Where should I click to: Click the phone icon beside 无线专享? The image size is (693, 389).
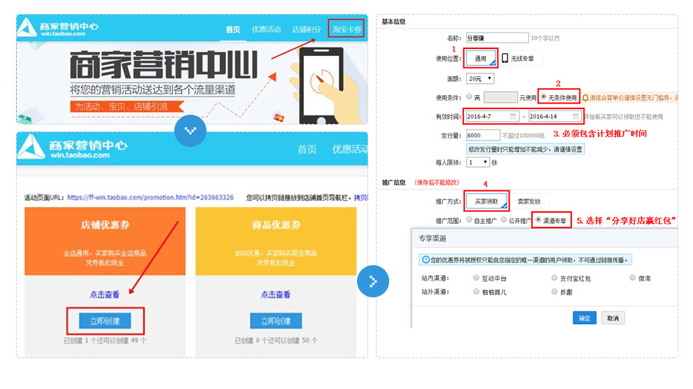[x=505, y=58]
